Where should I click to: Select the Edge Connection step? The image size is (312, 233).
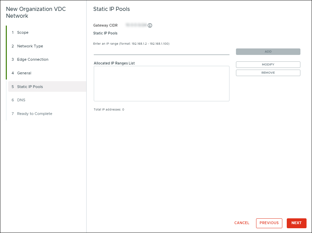tap(32, 59)
